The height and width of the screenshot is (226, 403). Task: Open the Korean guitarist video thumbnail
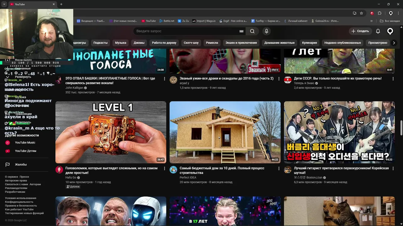pyautogui.click(x=339, y=132)
